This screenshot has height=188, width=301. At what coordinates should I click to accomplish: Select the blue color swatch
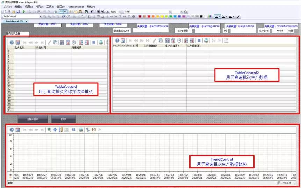click(179, 17)
